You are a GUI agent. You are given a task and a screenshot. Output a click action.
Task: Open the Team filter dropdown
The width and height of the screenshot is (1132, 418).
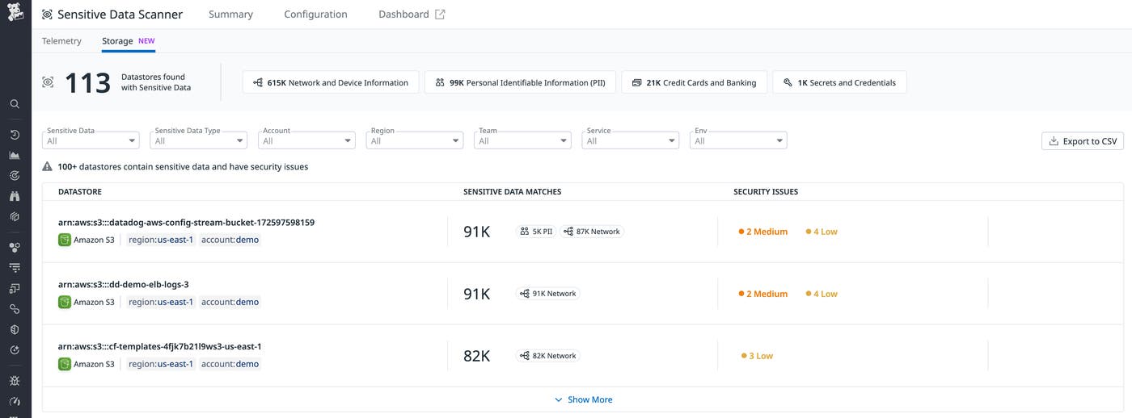[x=522, y=140]
